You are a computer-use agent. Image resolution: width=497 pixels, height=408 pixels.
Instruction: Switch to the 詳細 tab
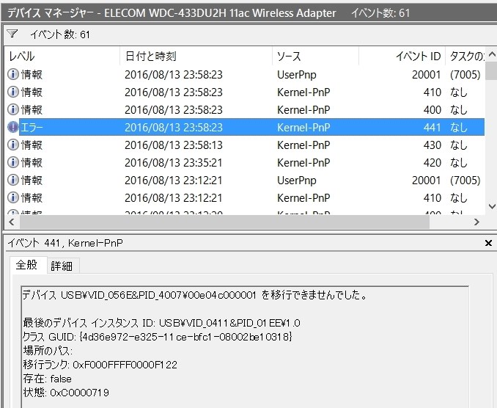(x=62, y=266)
